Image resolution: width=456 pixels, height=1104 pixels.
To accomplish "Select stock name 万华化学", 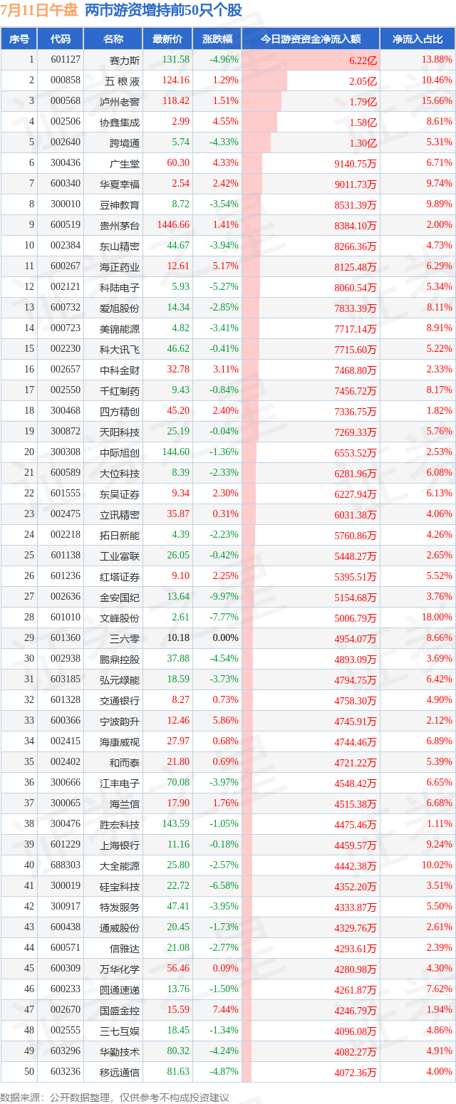I will pos(120,969).
